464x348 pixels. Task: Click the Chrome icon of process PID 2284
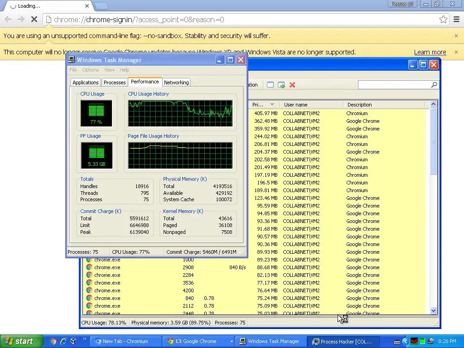pyautogui.click(x=89, y=275)
